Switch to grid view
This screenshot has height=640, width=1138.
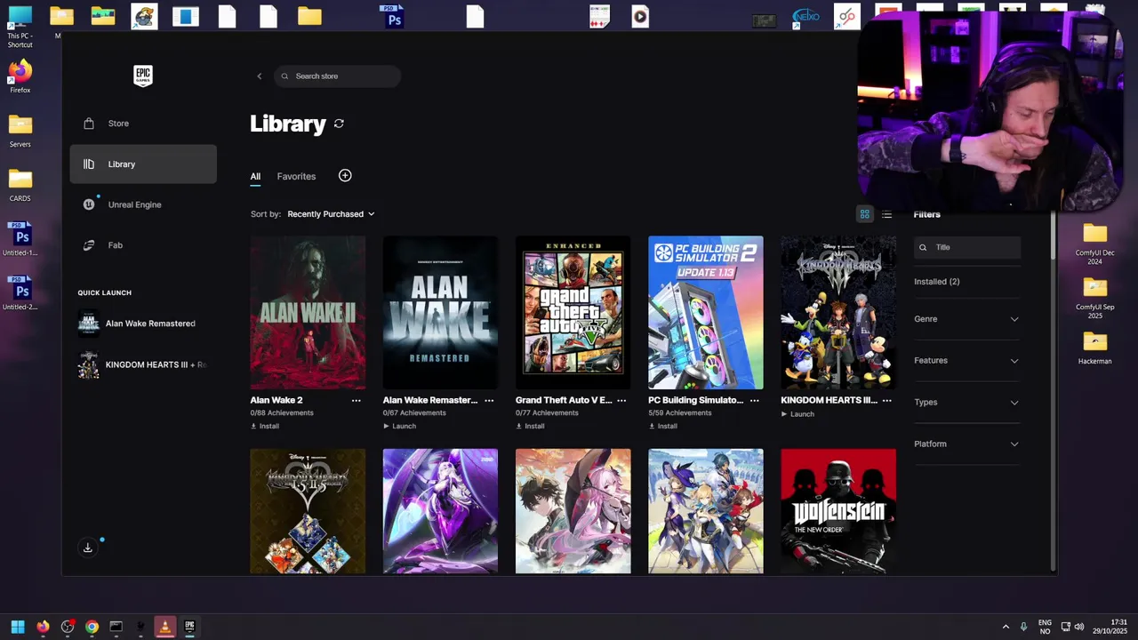point(864,214)
